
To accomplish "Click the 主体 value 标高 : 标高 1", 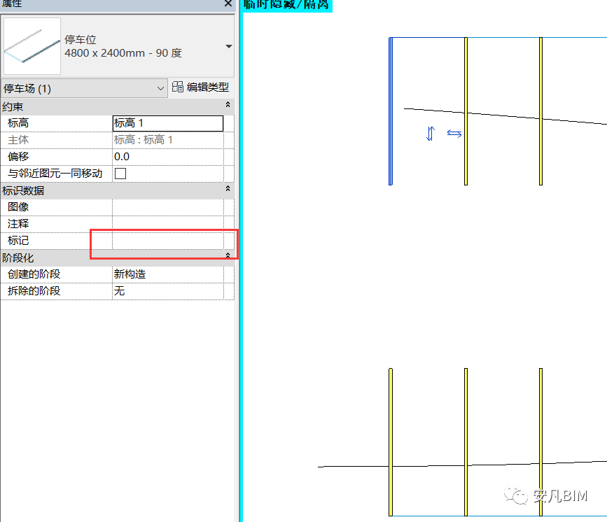I will click(x=167, y=140).
